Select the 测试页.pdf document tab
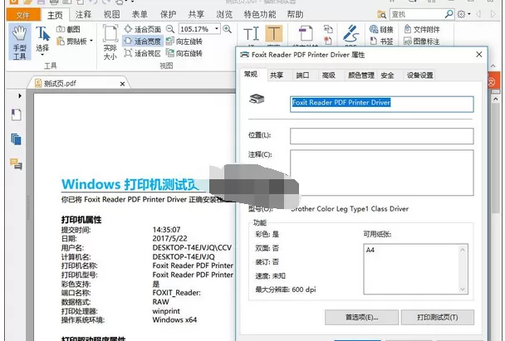 click(x=79, y=83)
